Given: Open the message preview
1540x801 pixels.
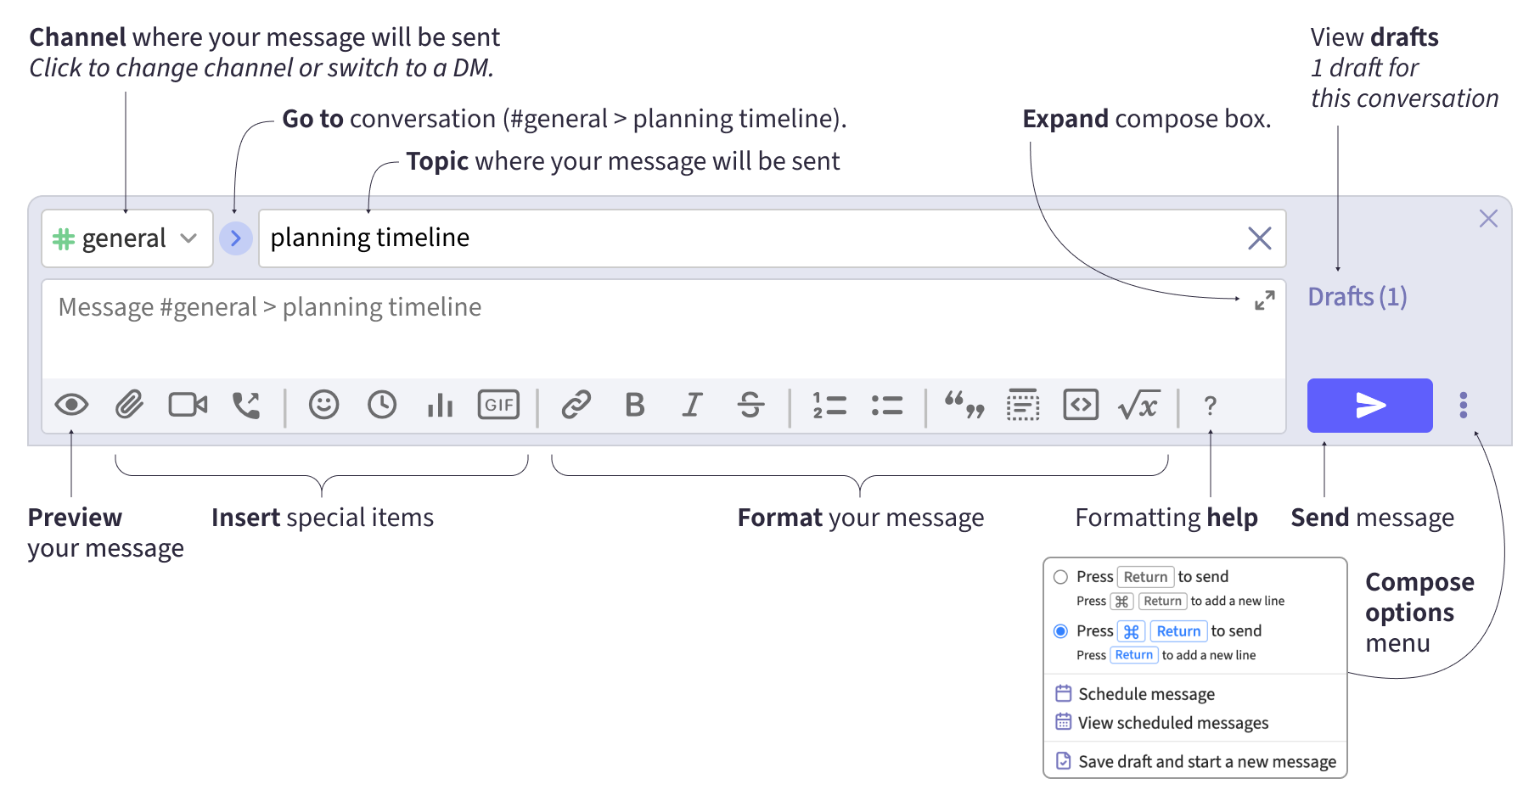Looking at the screenshot, I should tap(74, 406).
